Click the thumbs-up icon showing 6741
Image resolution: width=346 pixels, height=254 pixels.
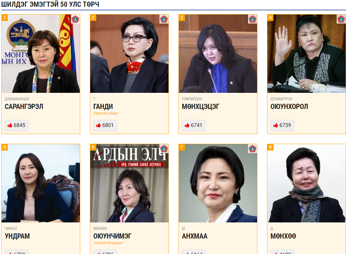point(187,125)
